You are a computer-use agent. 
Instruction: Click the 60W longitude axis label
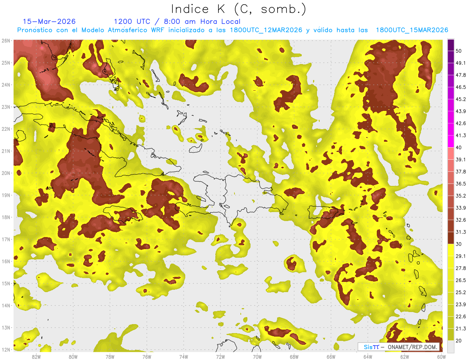tap(442, 357)
